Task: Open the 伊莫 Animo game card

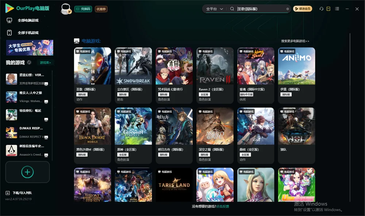Action: pos(296,76)
